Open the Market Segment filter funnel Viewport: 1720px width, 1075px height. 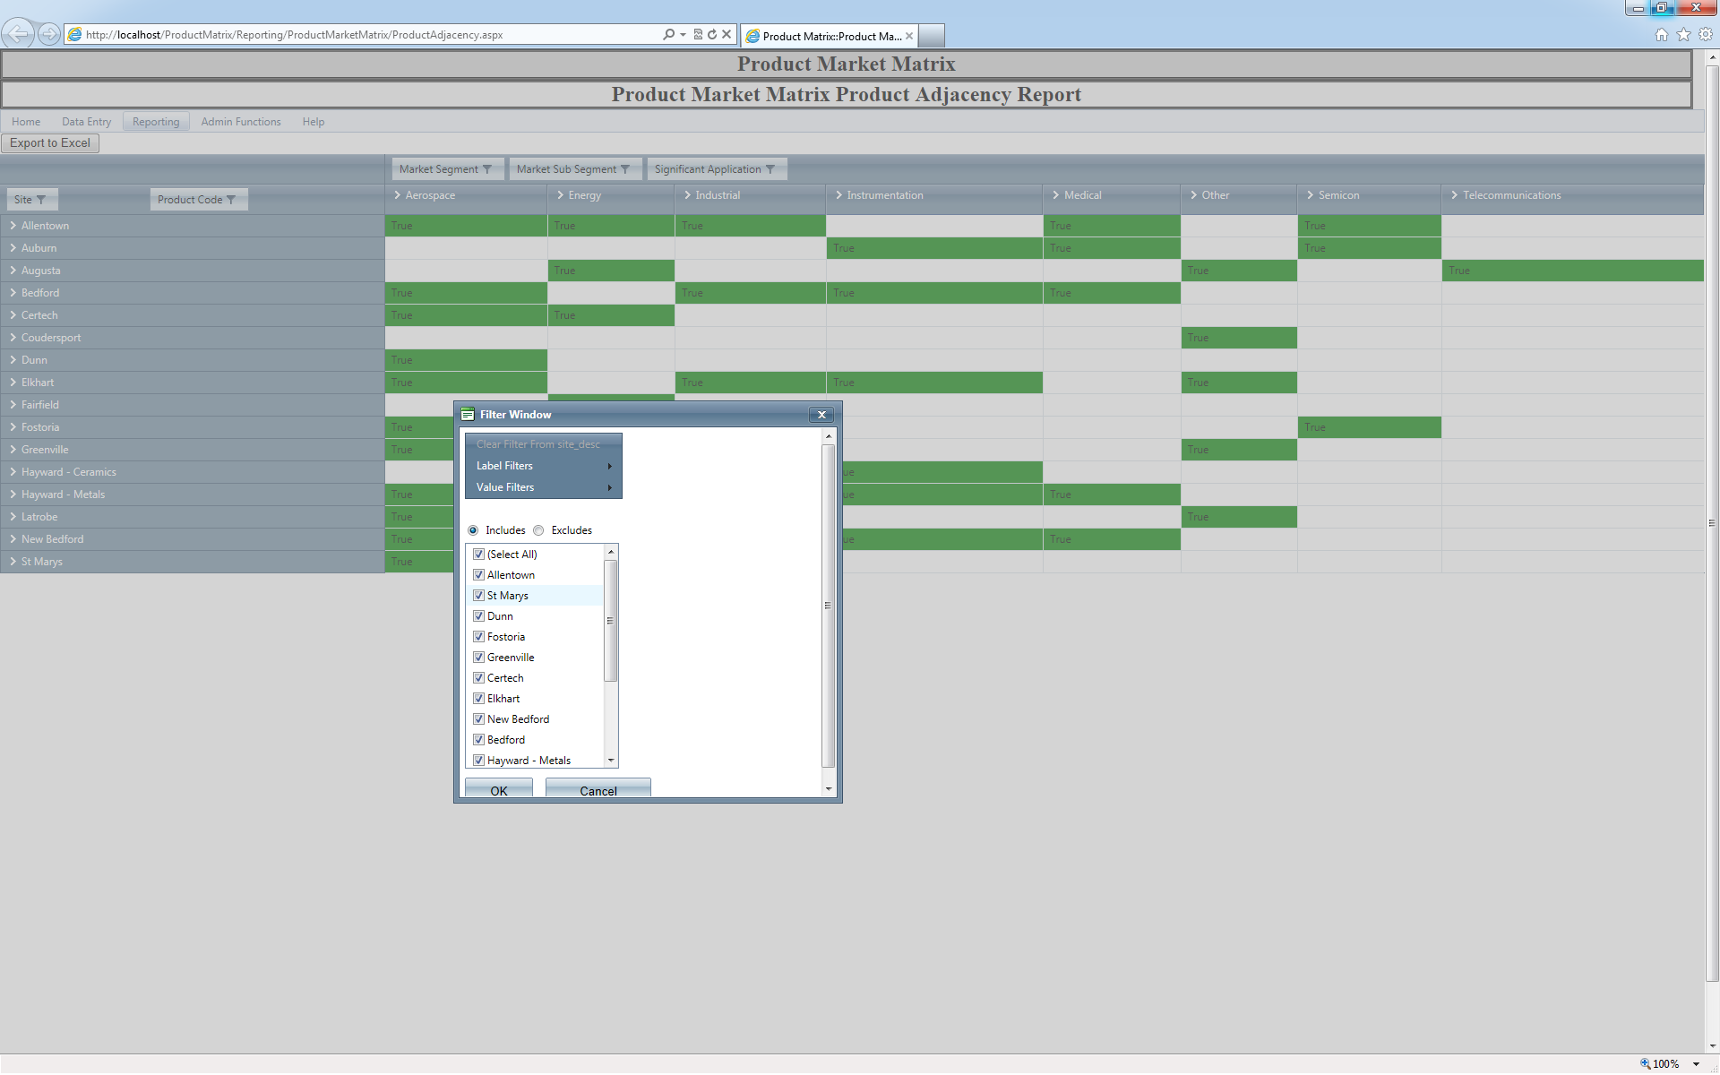pos(487,169)
